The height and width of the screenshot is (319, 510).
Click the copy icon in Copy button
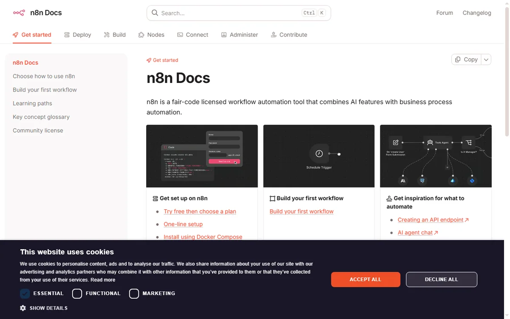(x=458, y=60)
